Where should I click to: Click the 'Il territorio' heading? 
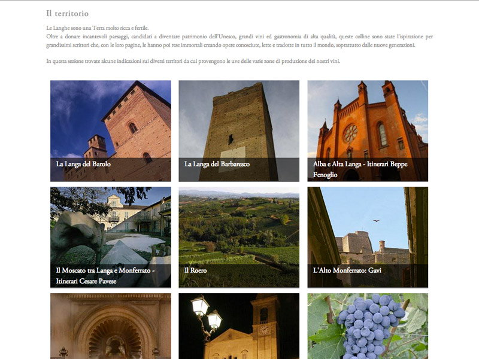tap(68, 13)
